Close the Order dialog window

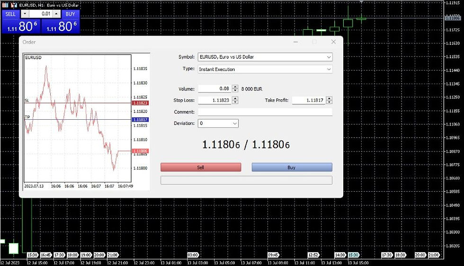point(333,42)
